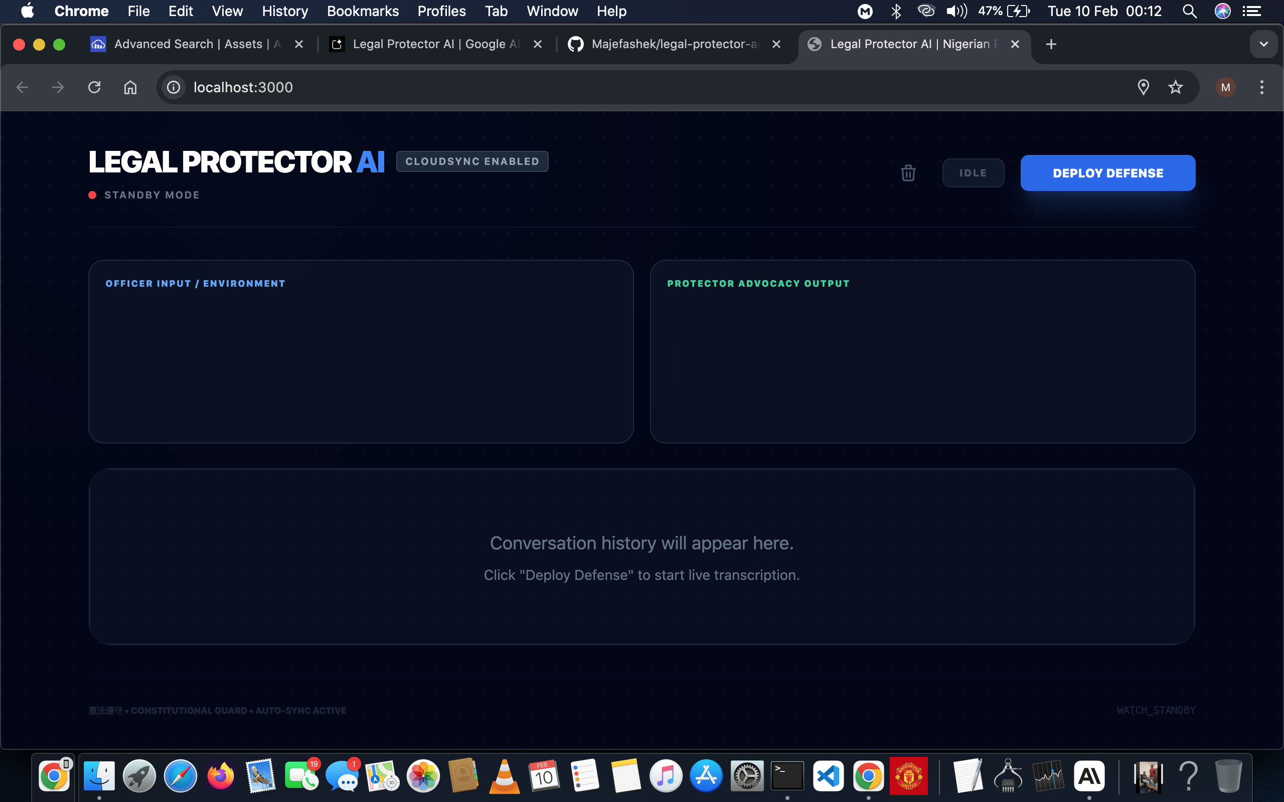Open a new tab with plus button

click(x=1051, y=44)
